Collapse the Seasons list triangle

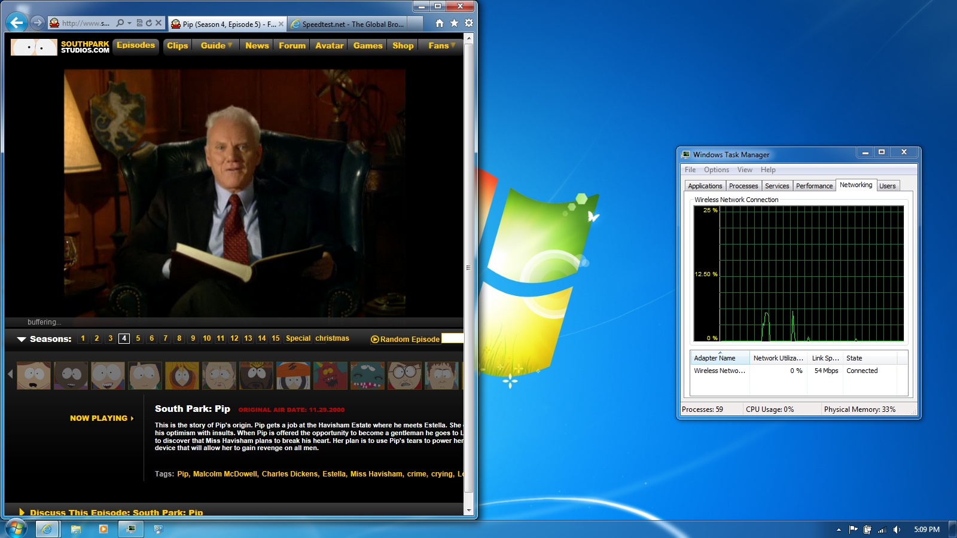22,339
